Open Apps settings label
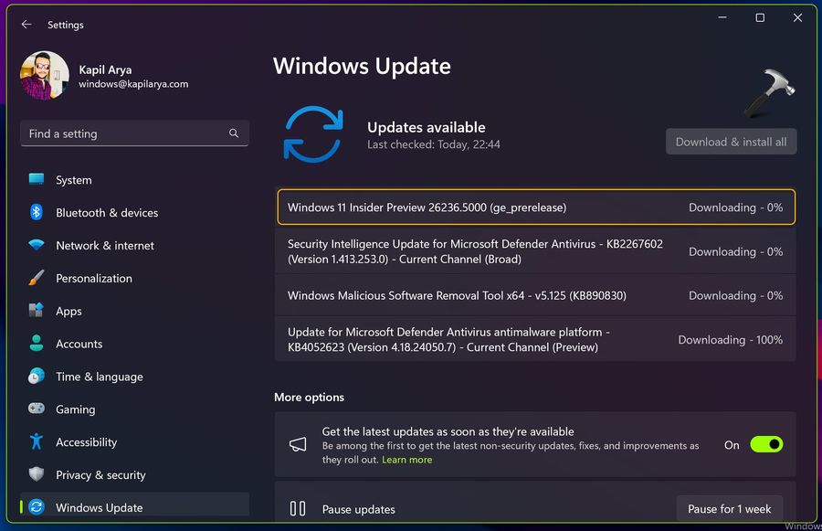The width and height of the screenshot is (822, 531). 68,311
